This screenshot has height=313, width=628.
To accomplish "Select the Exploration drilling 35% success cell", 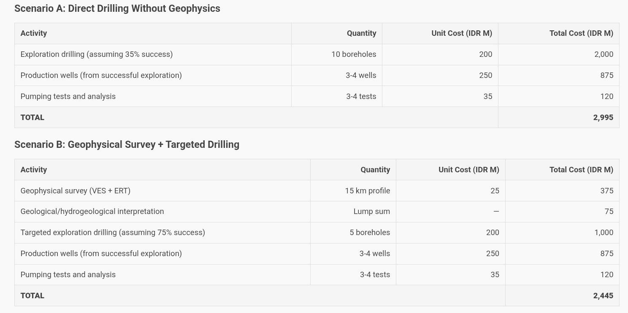I will [97, 54].
